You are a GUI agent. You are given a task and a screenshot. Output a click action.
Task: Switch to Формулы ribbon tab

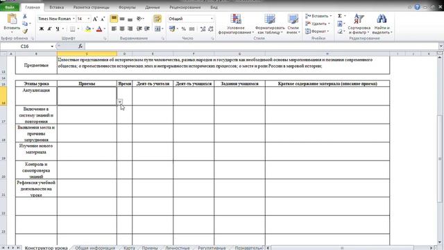click(x=127, y=7)
